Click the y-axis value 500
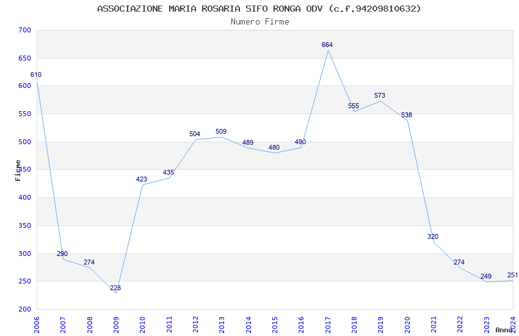 coord(25,142)
